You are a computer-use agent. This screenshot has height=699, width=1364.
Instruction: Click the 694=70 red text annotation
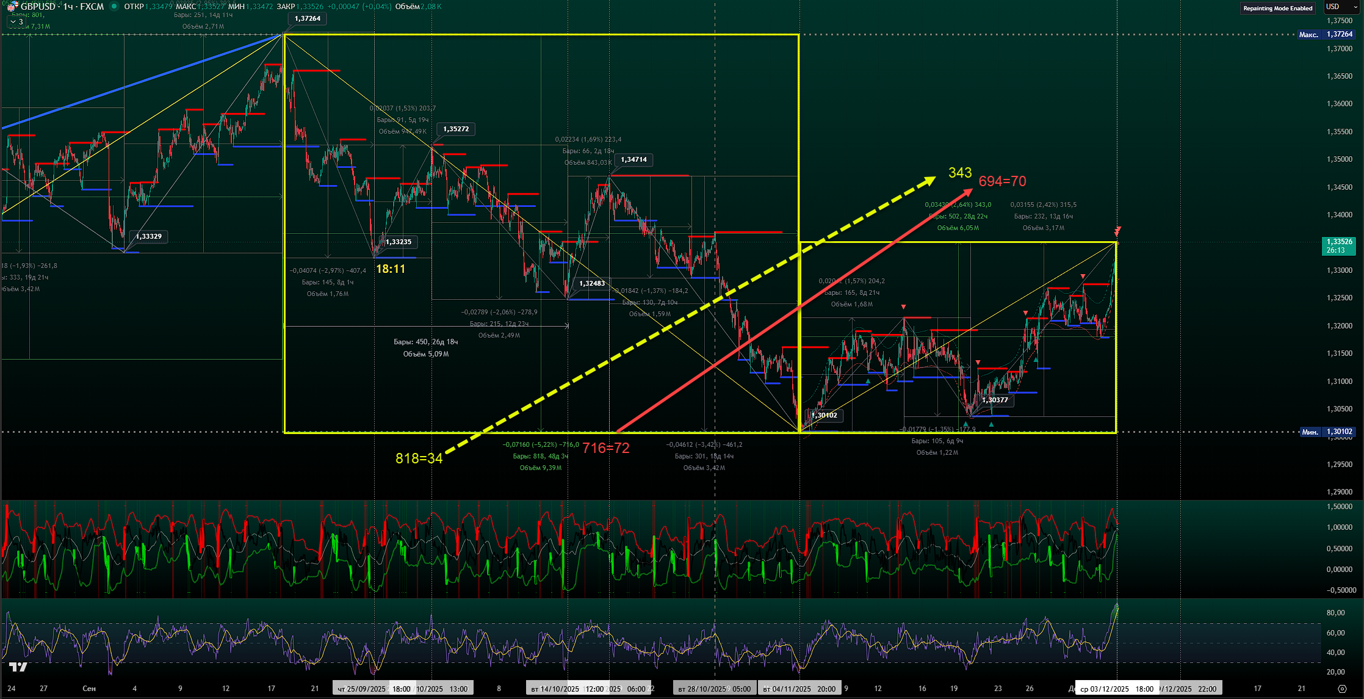pyautogui.click(x=1002, y=181)
